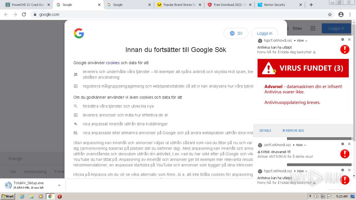Viewport: 356px width, 200px height.
Task: Close the PowerDVD 21 Crack tab
Action: point(49,5)
